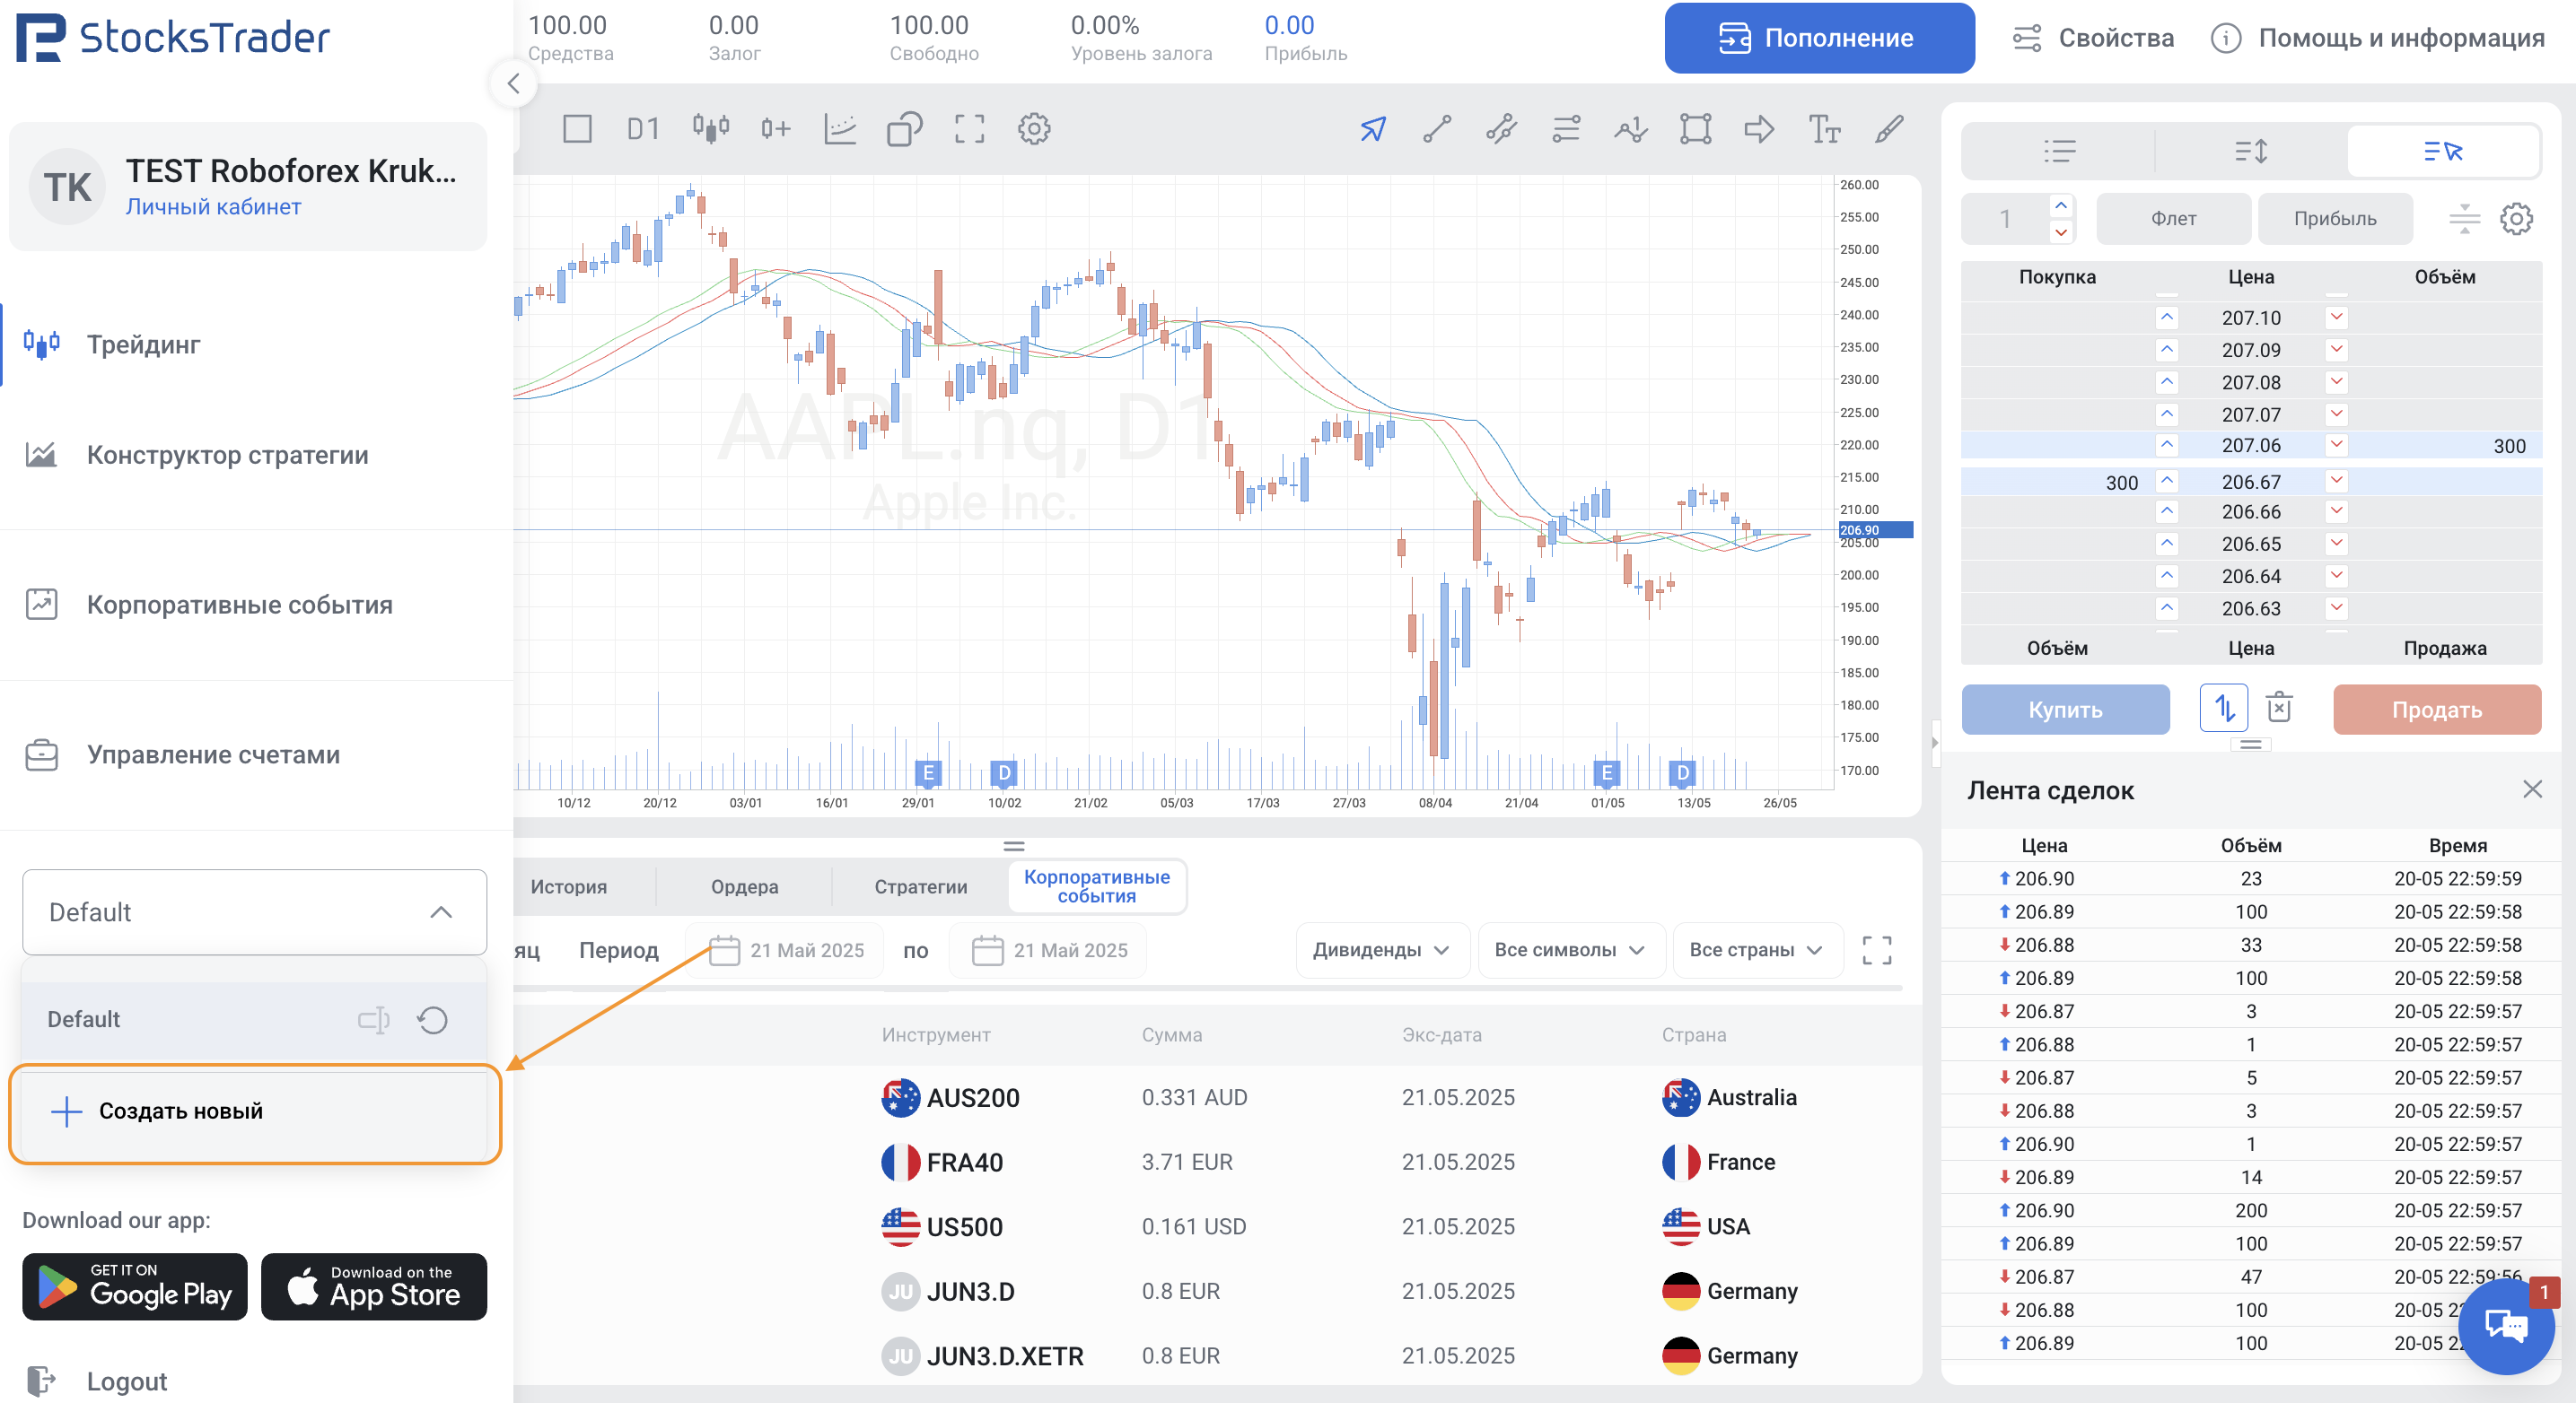Image resolution: width=2576 pixels, height=1403 pixels.
Task: Select the rectangle shape drawing tool
Action: point(1695,129)
